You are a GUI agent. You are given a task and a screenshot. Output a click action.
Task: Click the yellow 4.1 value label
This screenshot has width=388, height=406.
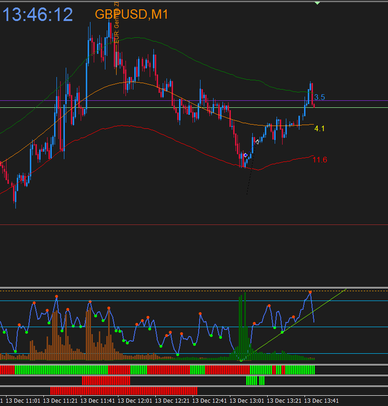319,128
